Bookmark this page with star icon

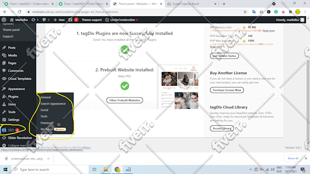pyautogui.click(x=245, y=12)
